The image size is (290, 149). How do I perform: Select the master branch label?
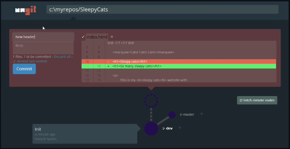(187, 115)
